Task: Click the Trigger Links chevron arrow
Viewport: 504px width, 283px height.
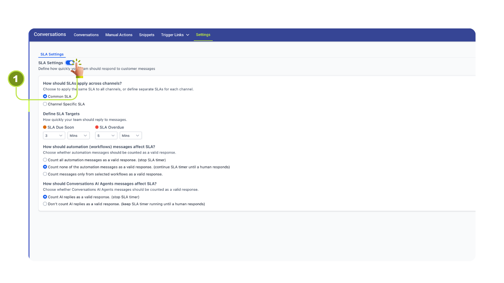Action: 188,35
